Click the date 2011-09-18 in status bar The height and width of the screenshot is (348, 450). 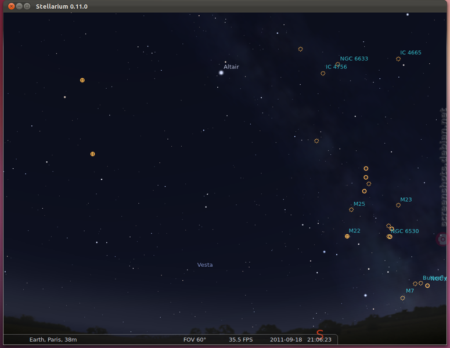(x=286, y=340)
